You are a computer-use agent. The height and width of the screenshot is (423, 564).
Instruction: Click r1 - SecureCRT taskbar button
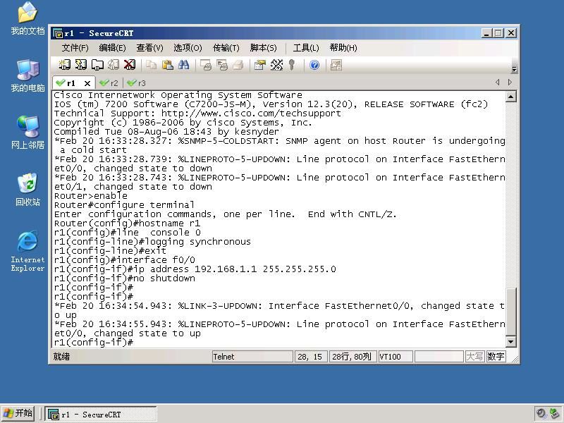pyautogui.click(x=101, y=415)
